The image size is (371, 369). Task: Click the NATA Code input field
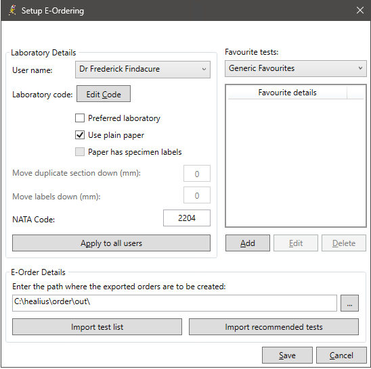187,218
